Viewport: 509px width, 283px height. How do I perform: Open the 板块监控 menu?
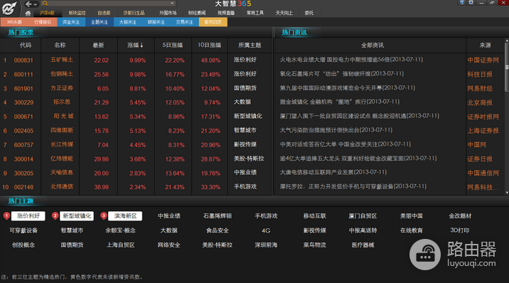tap(77, 13)
